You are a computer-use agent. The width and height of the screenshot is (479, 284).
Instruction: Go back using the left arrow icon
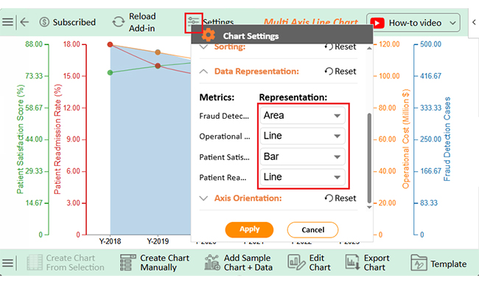24,22
